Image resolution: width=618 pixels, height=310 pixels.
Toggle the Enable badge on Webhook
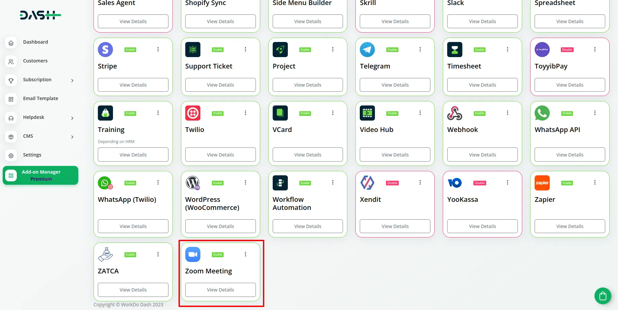(479, 113)
